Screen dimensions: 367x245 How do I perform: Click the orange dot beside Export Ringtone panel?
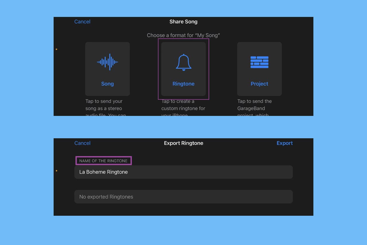[x=56, y=171]
